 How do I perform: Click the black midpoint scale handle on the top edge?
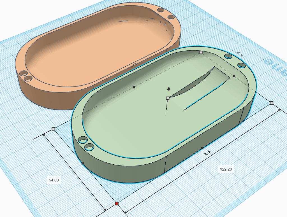(134, 87)
